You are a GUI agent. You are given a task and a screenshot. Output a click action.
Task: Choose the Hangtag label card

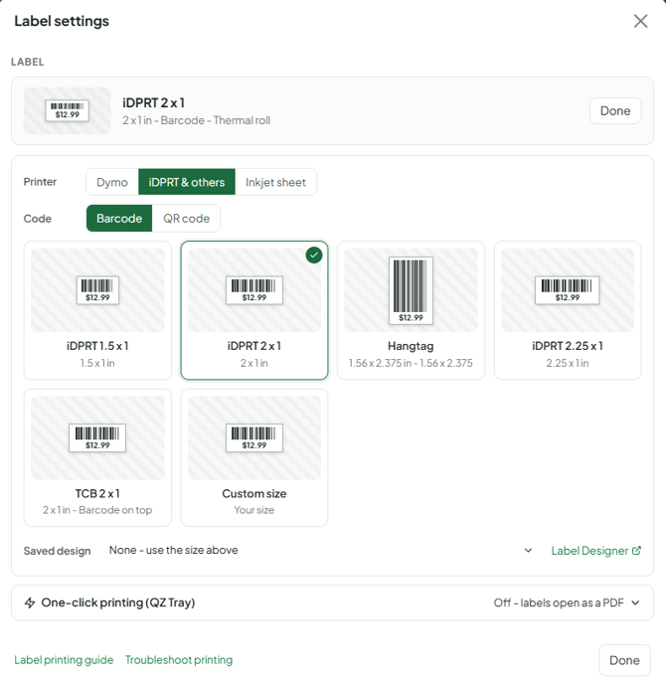click(411, 310)
